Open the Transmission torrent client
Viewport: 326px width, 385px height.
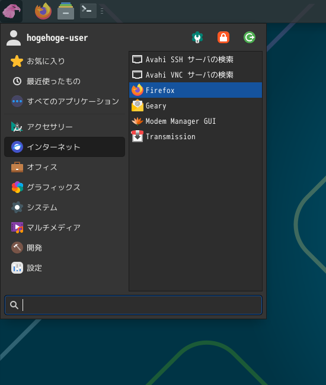point(196,136)
